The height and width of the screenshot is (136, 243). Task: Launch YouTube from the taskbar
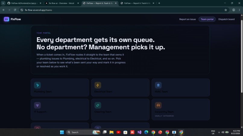118,132
